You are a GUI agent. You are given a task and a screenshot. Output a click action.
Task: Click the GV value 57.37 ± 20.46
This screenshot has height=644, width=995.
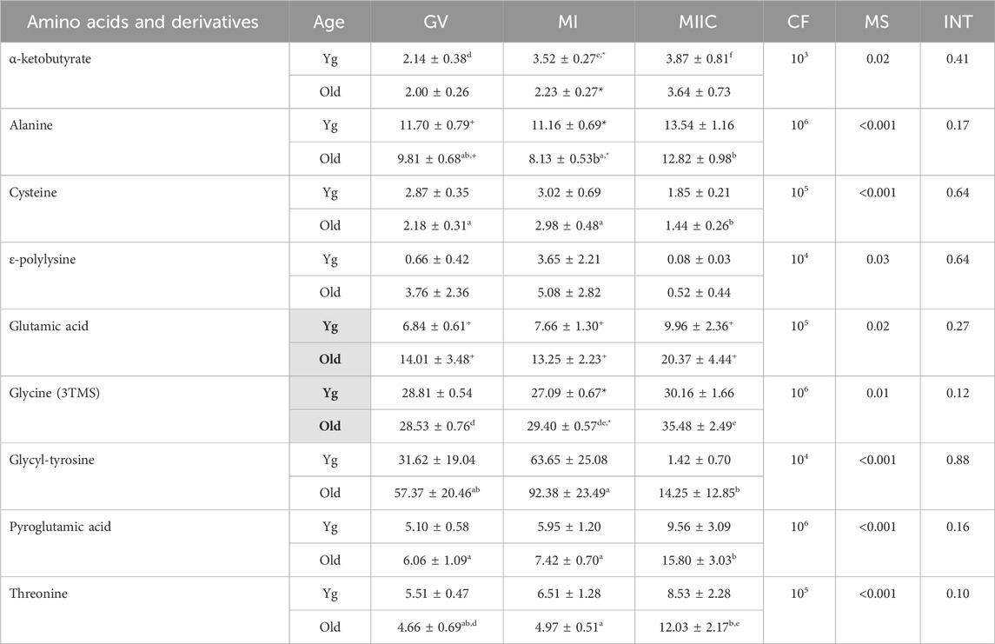[436, 493]
